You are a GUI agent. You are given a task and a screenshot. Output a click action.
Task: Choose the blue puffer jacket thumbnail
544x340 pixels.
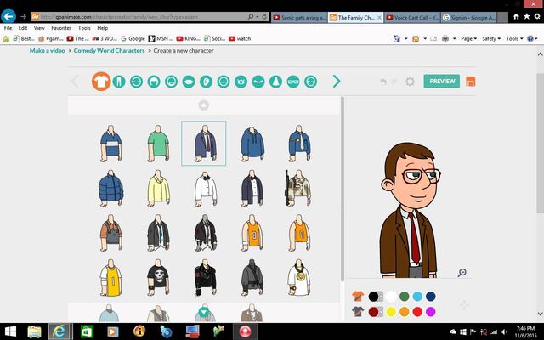point(111,188)
